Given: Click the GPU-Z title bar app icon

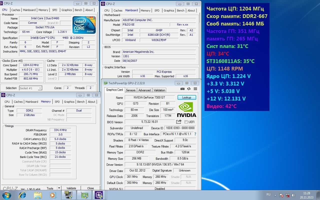Looking at the screenshot, I should point(105,83).
